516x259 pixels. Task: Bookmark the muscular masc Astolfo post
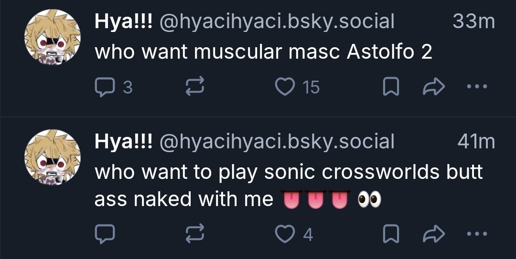click(391, 87)
